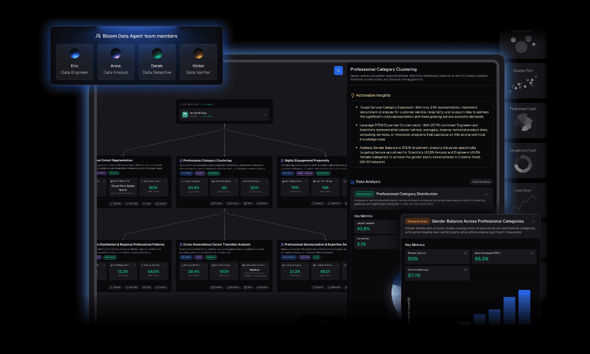
Task: Click the CSV file icon on people-1000.csv node
Action: coord(184,114)
